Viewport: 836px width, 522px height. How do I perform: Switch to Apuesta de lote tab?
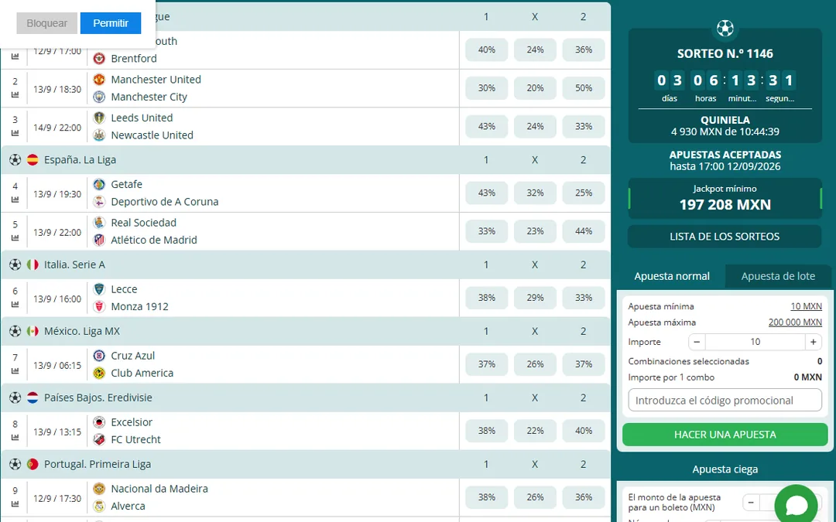coord(778,276)
